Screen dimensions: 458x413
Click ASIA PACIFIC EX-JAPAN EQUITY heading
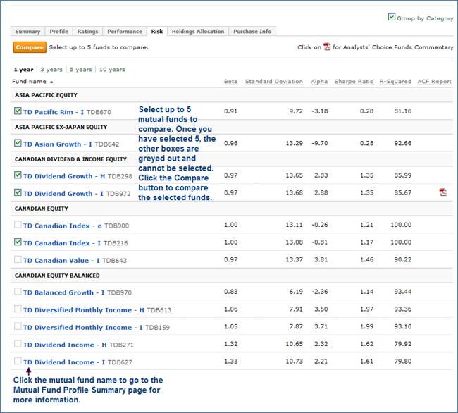click(x=61, y=128)
